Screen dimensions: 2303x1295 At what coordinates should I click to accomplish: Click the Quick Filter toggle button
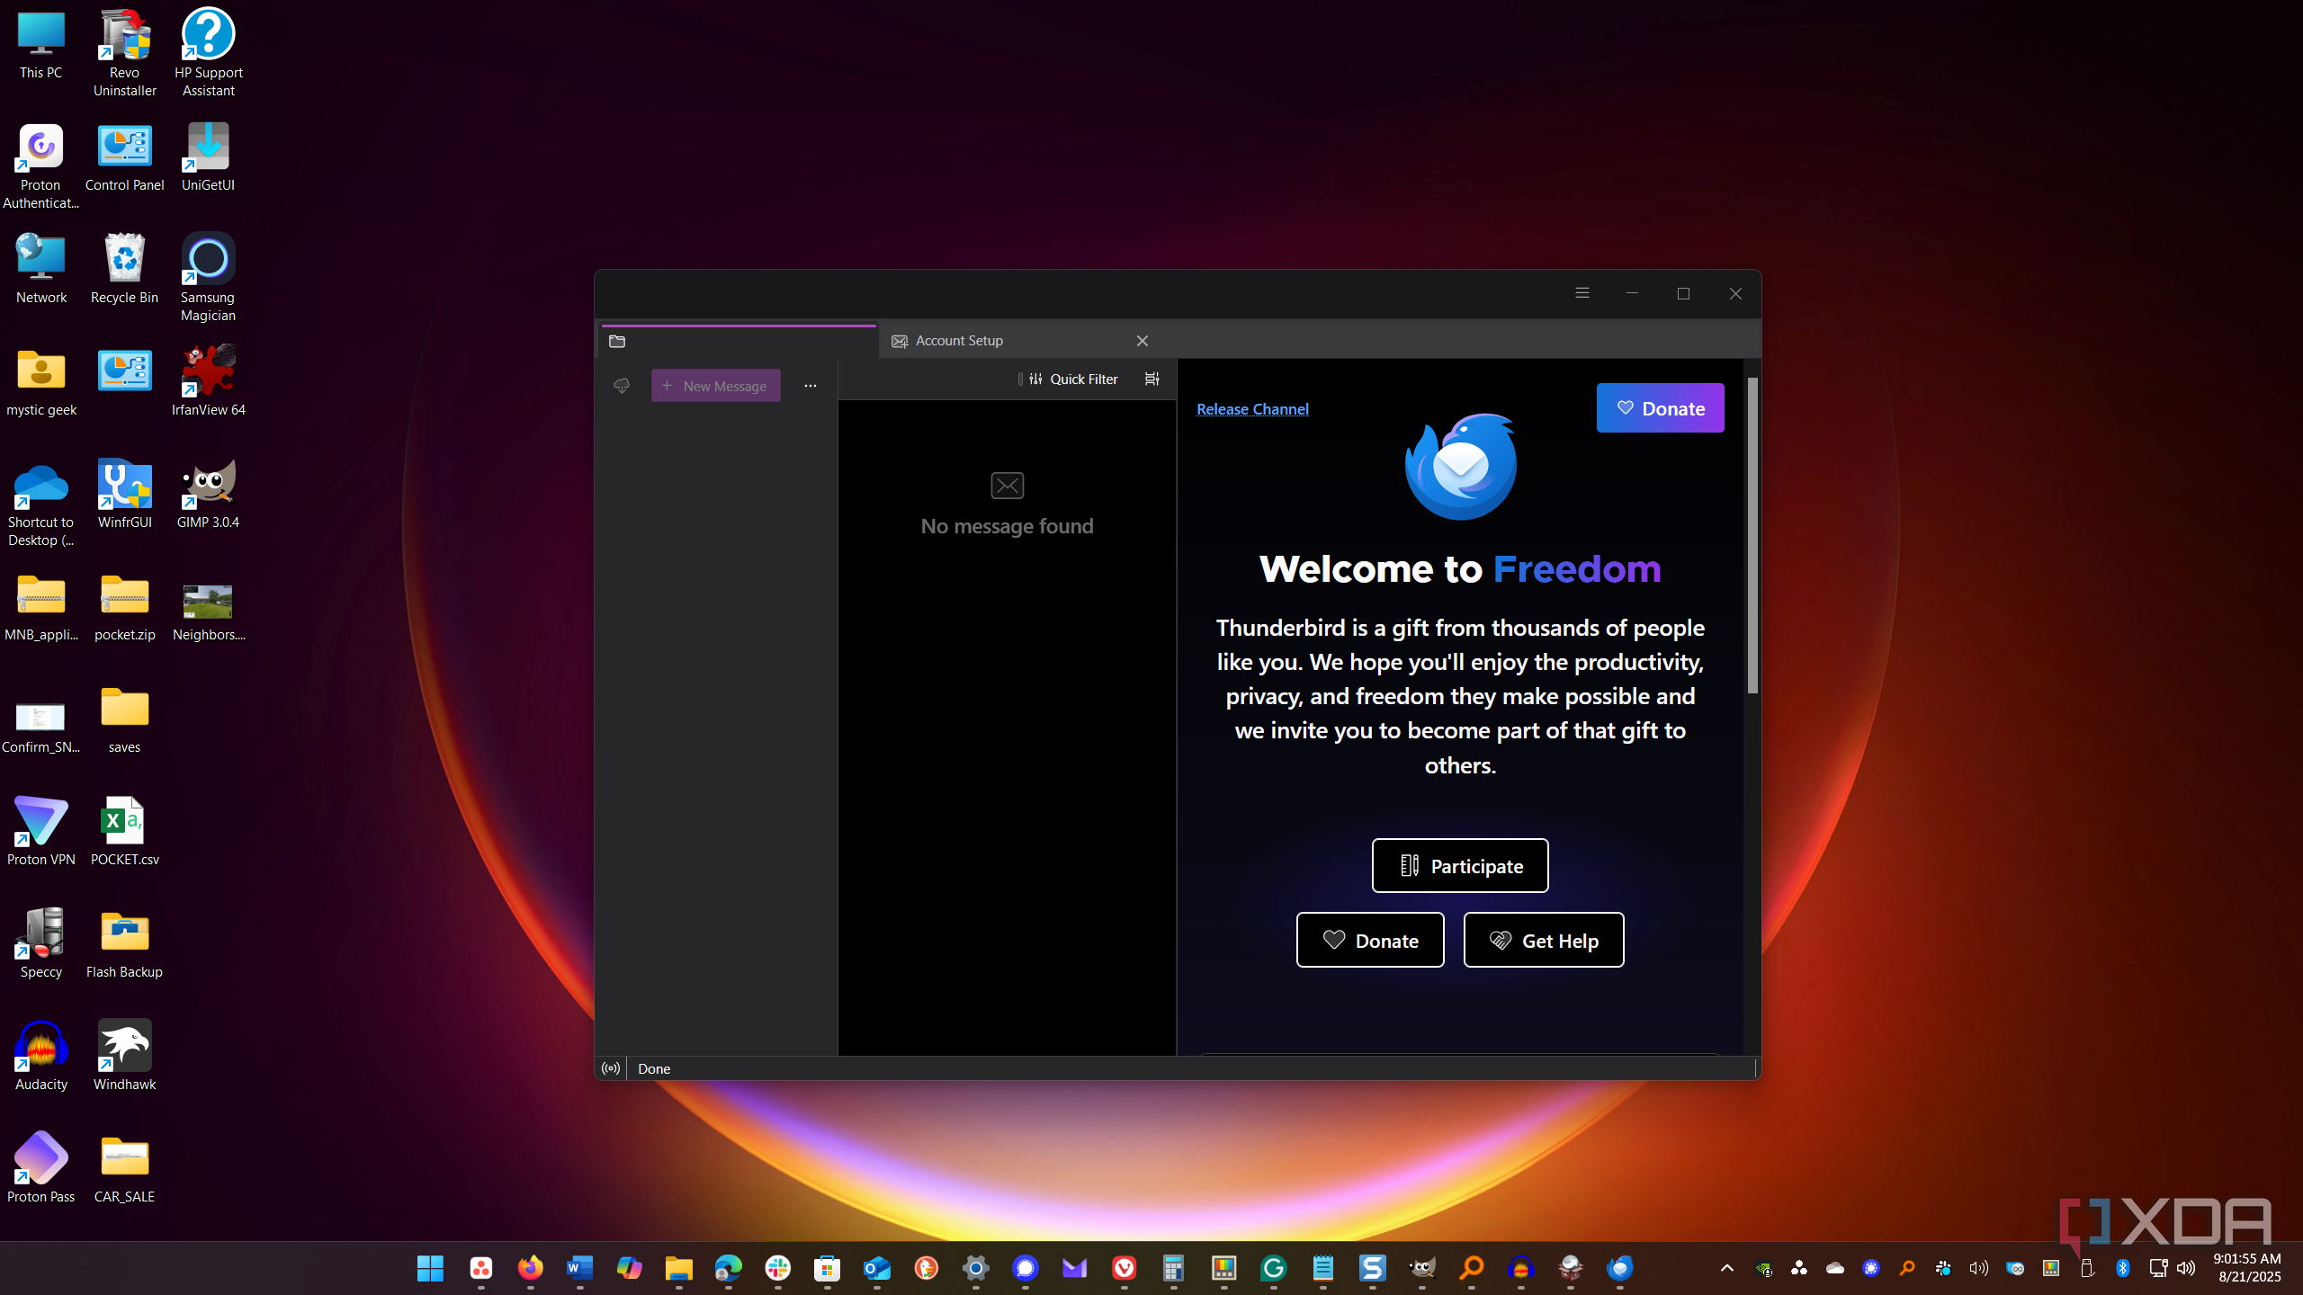(1073, 380)
